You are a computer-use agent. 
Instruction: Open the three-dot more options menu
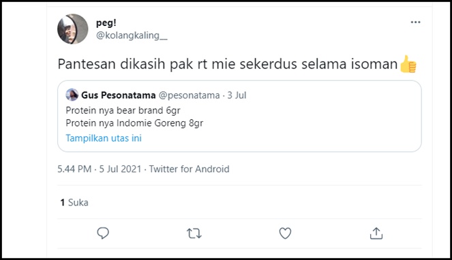(x=415, y=22)
